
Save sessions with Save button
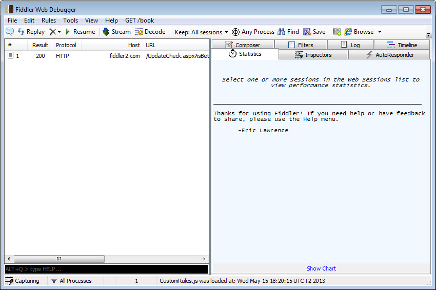click(x=314, y=32)
